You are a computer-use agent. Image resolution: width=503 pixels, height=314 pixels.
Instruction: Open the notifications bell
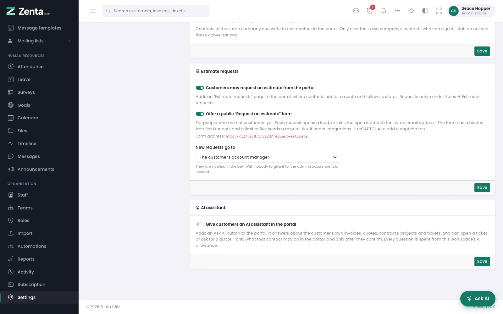point(384,11)
